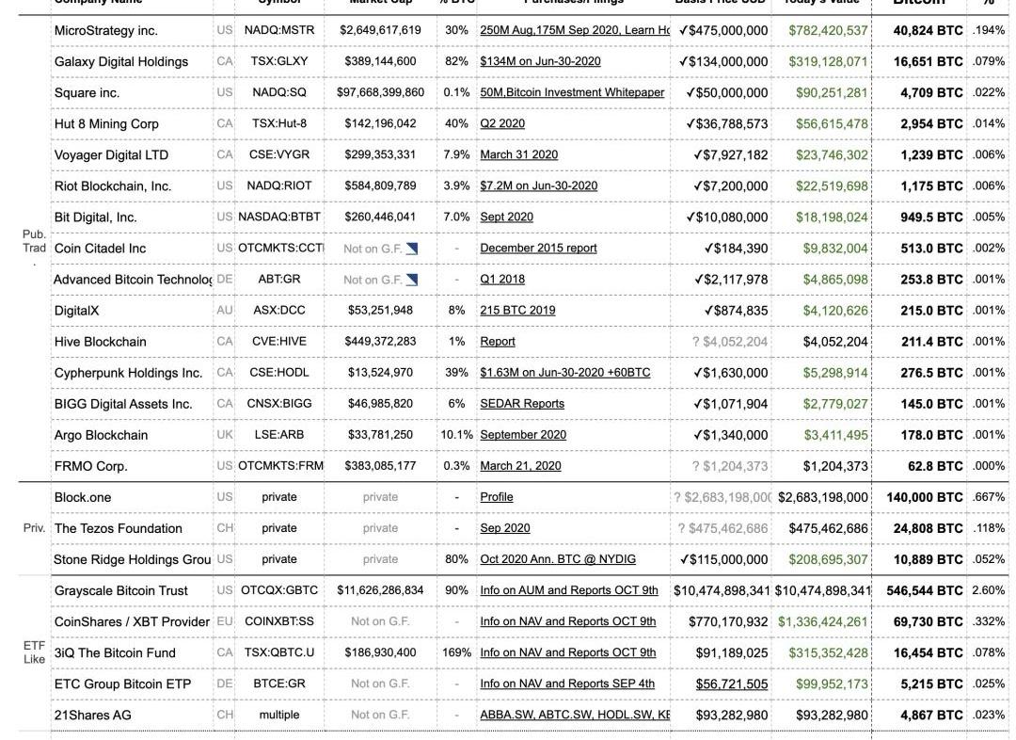Click the arrow icon in Coin Citadel row
The image size is (1016, 740).
pos(412,249)
